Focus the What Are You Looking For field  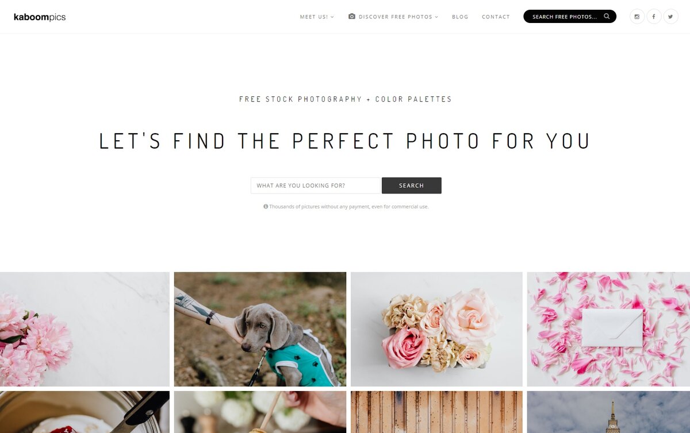pos(316,185)
